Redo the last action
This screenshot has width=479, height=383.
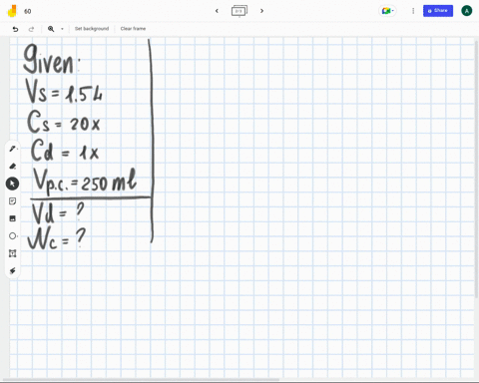[31, 29]
